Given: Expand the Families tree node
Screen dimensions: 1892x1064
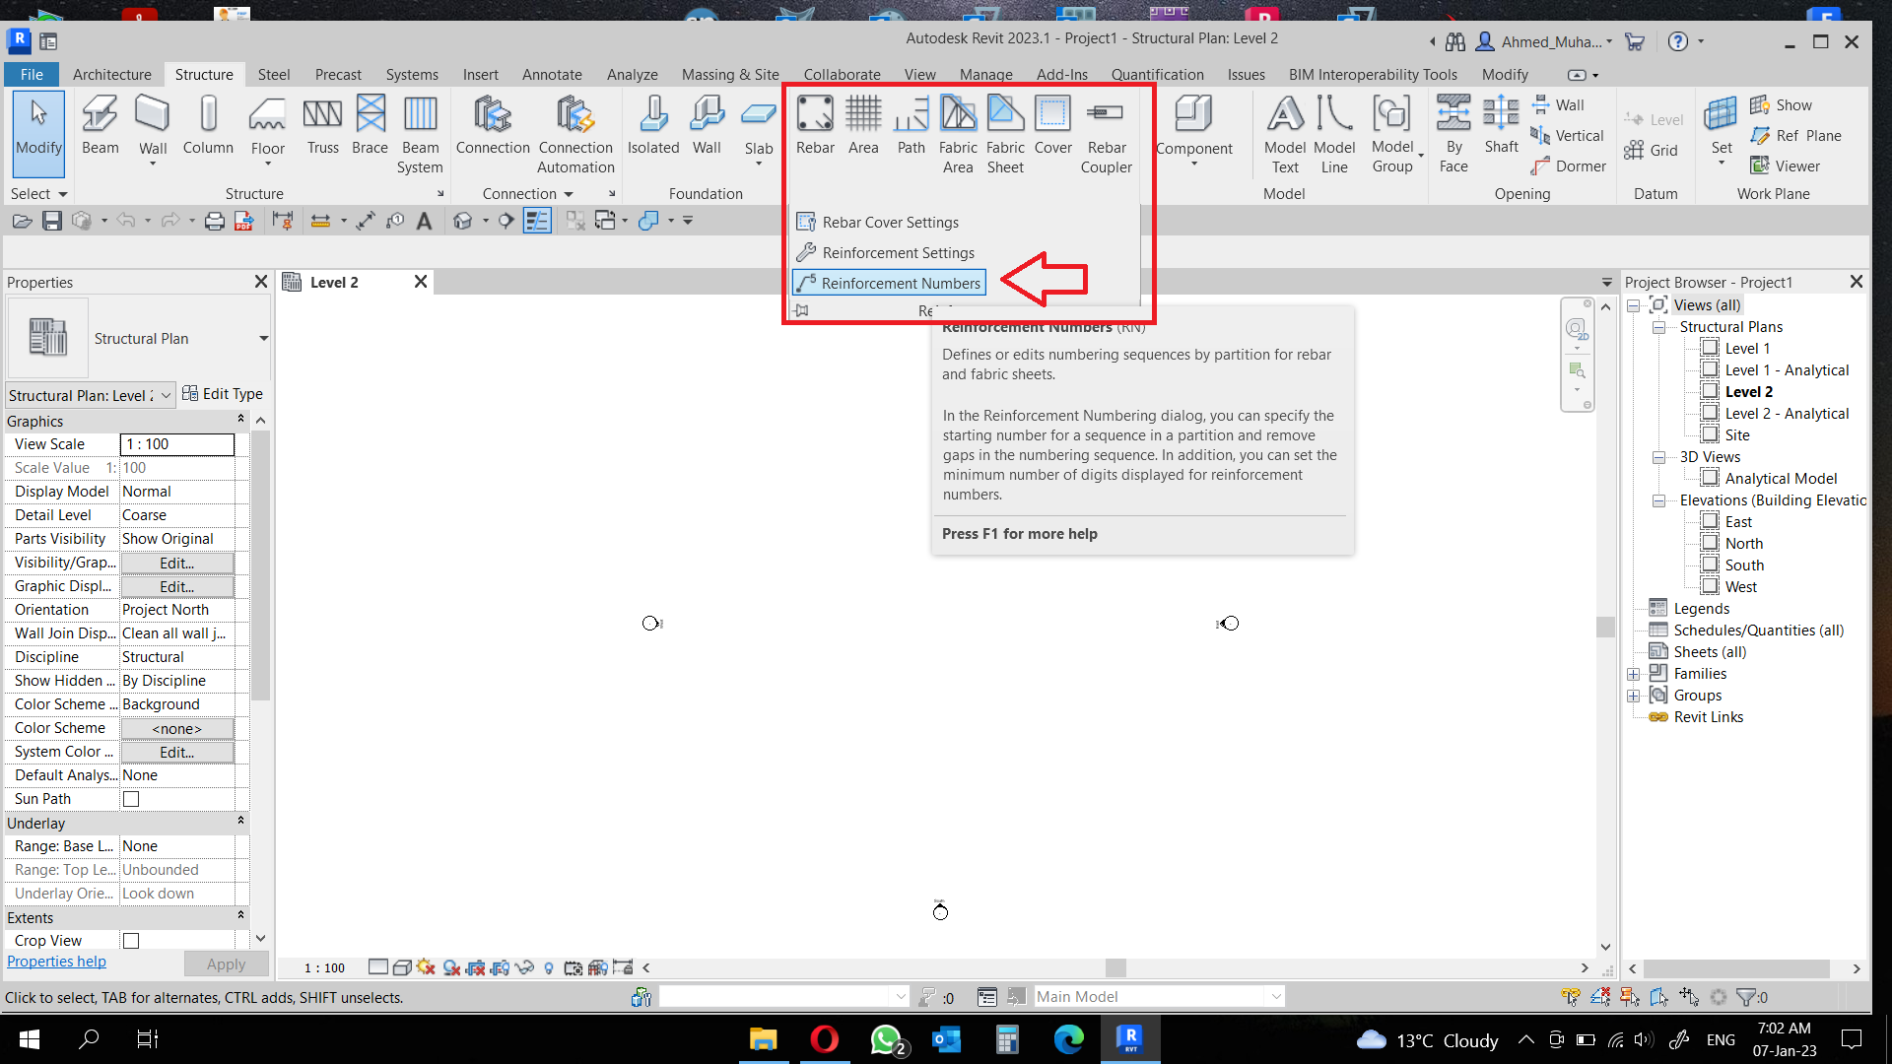Looking at the screenshot, I should coord(1633,674).
